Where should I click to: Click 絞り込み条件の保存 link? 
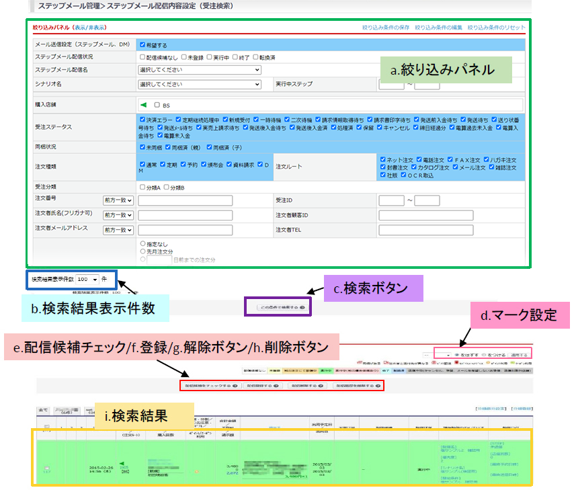(x=385, y=27)
